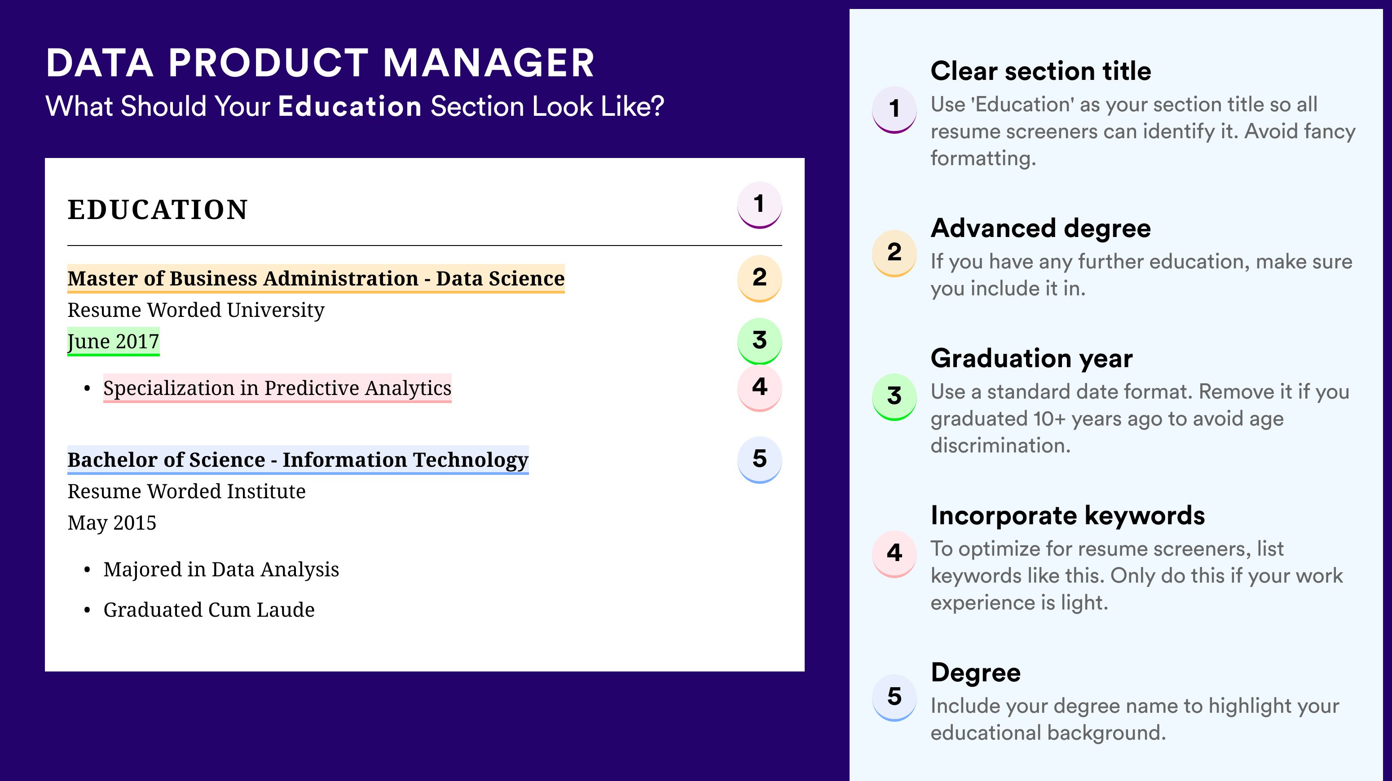Viewport: 1392px width, 781px height.
Task: Click the blue number 5 badge in resume
Action: [x=759, y=460]
